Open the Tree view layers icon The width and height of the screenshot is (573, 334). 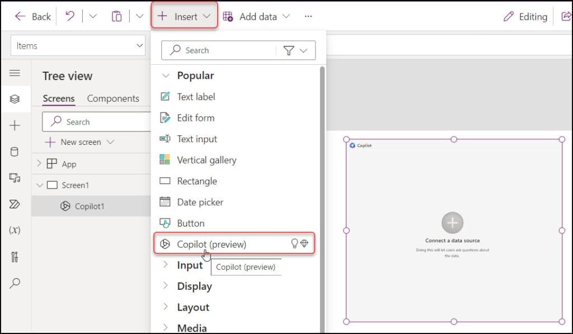15,99
